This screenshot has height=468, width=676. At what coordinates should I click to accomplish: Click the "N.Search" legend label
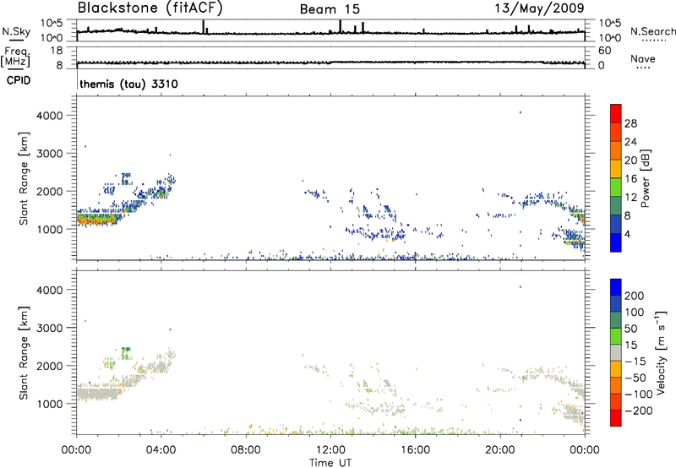point(653,31)
